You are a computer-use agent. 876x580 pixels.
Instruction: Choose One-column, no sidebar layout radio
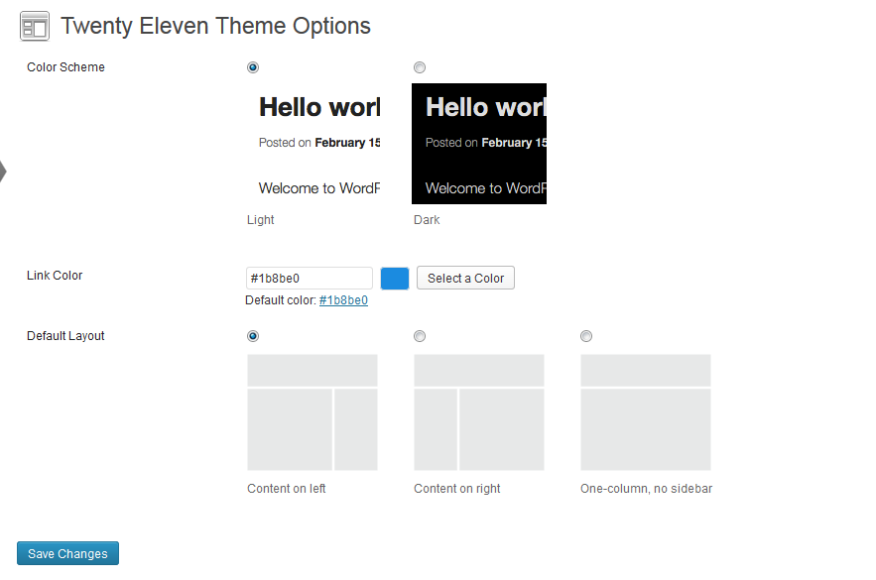pyautogui.click(x=586, y=336)
